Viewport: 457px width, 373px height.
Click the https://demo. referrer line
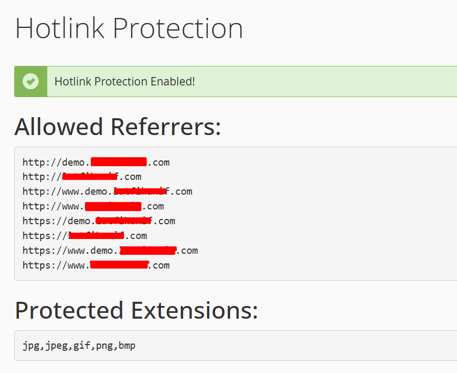pyautogui.click(x=99, y=221)
